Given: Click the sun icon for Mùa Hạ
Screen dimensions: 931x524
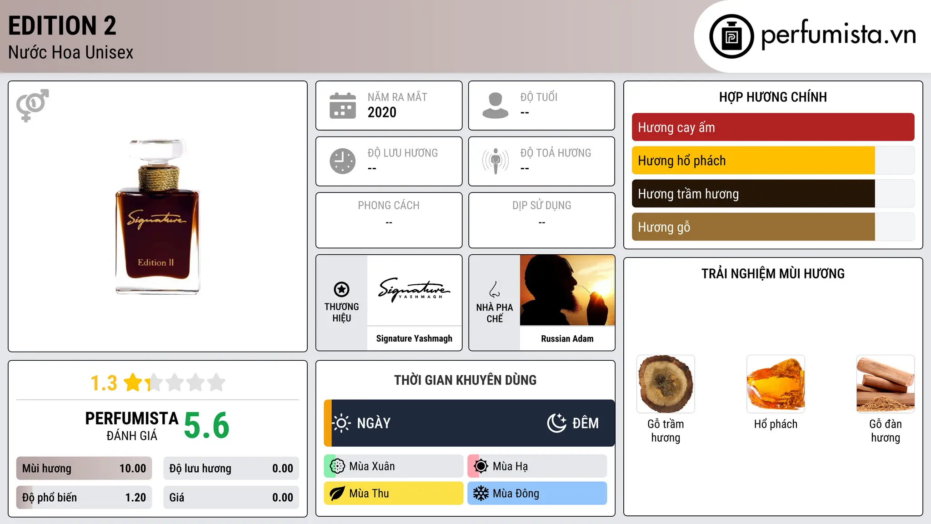Looking at the screenshot, I should pos(481,466).
